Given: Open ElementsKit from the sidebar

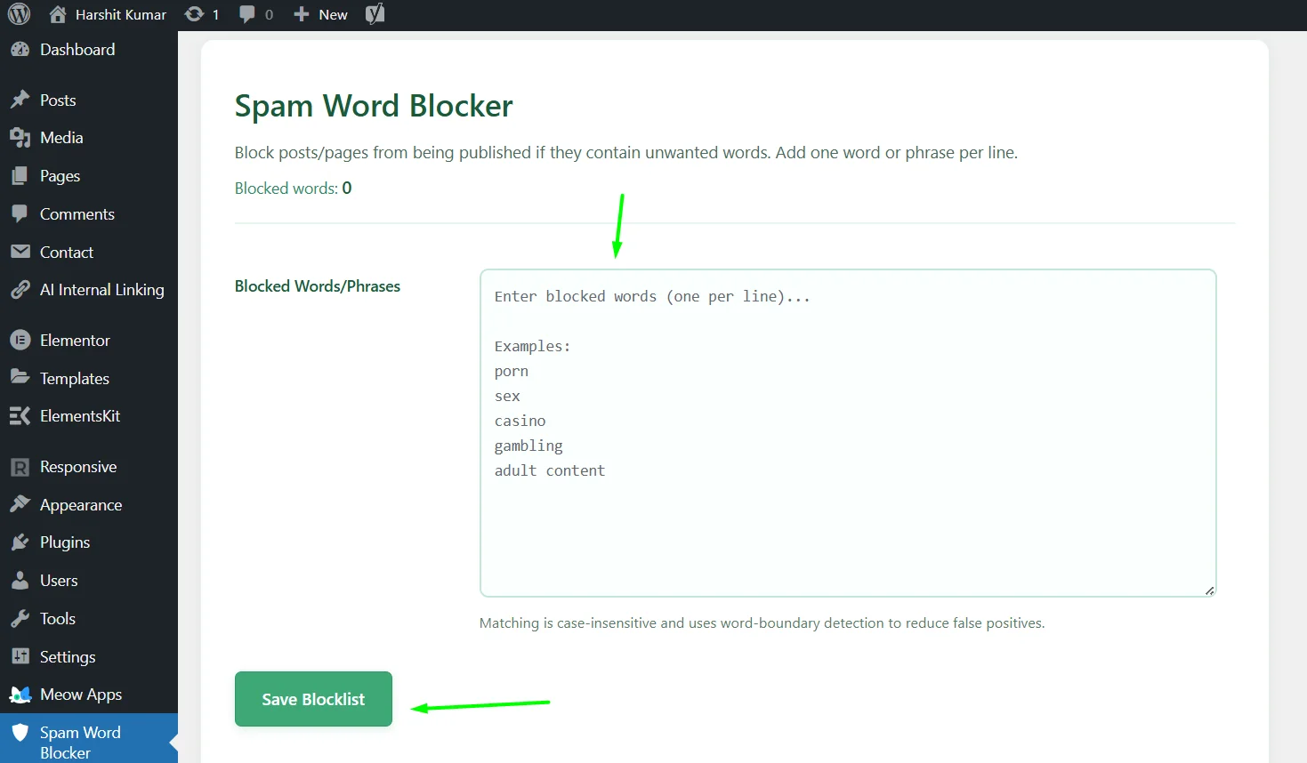Looking at the screenshot, I should coord(20,415).
